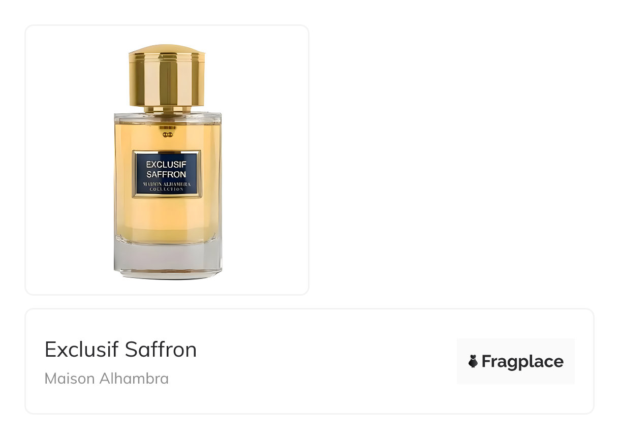Click the gold collar under the cap
This screenshot has height=439, width=619.
[167, 109]
